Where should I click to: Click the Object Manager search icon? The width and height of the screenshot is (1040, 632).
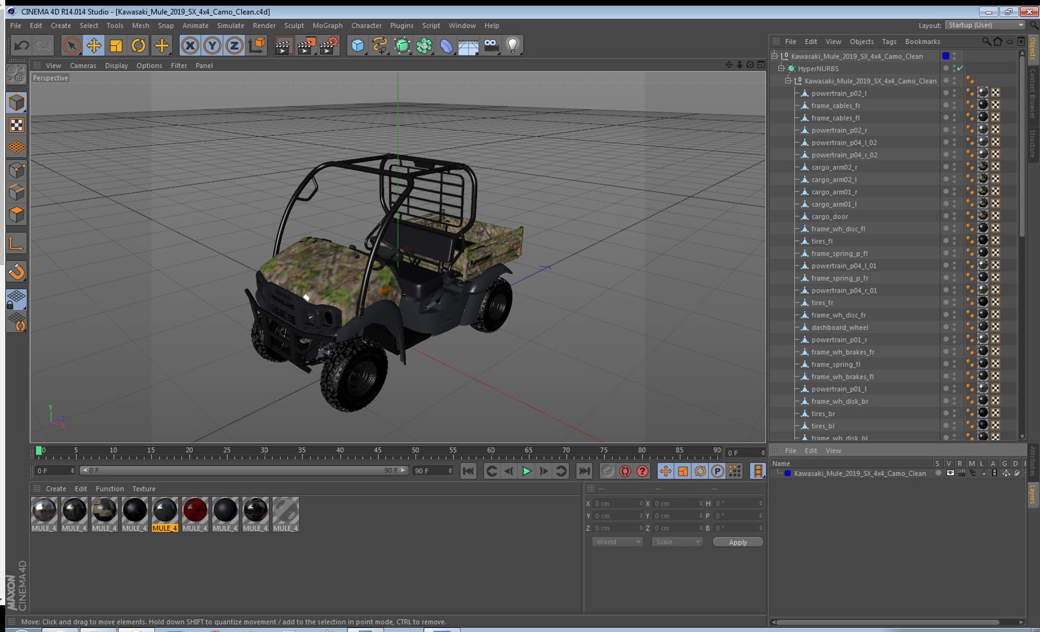[x=986, y=42]
